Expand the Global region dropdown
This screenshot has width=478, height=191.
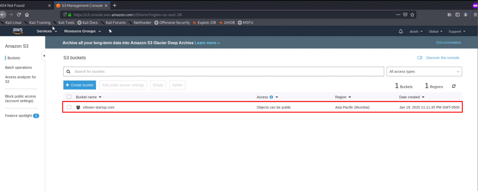435,31
